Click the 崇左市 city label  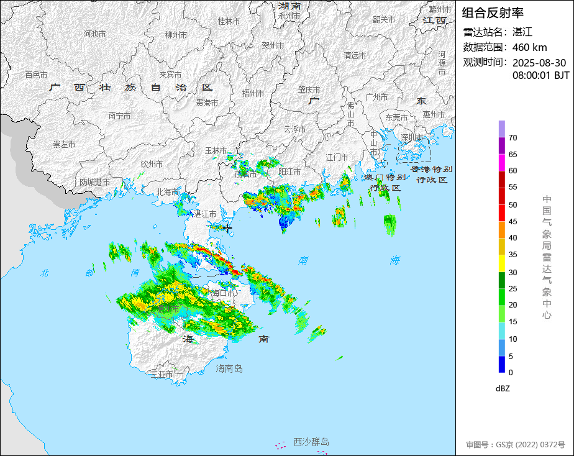point(64,145)
